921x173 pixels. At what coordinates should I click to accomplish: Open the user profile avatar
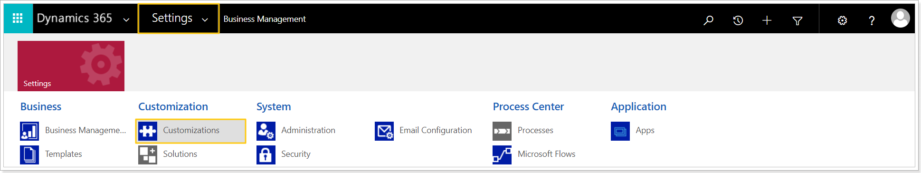point(900,19)
